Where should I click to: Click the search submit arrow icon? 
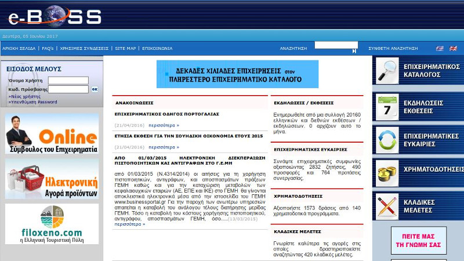pyautogui.click(x=354, y=51)
